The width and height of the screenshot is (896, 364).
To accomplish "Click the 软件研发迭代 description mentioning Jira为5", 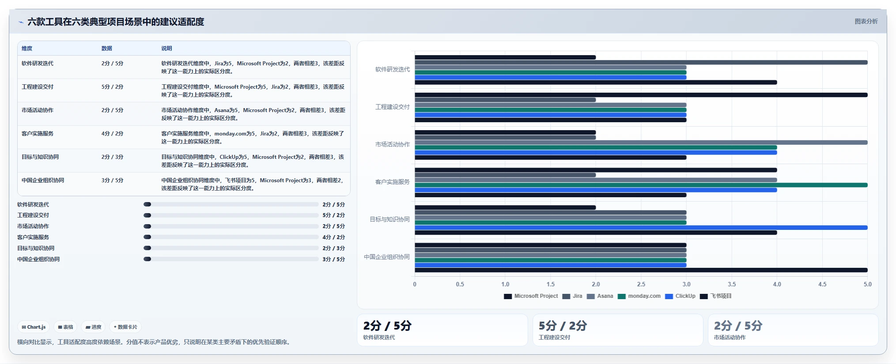I will pos(253,68).
